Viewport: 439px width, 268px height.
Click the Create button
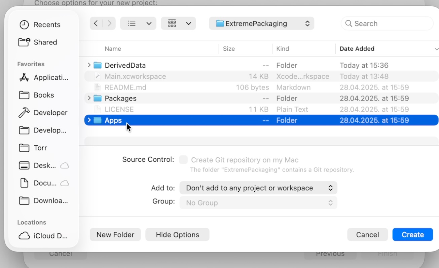(x=412, y=235)
